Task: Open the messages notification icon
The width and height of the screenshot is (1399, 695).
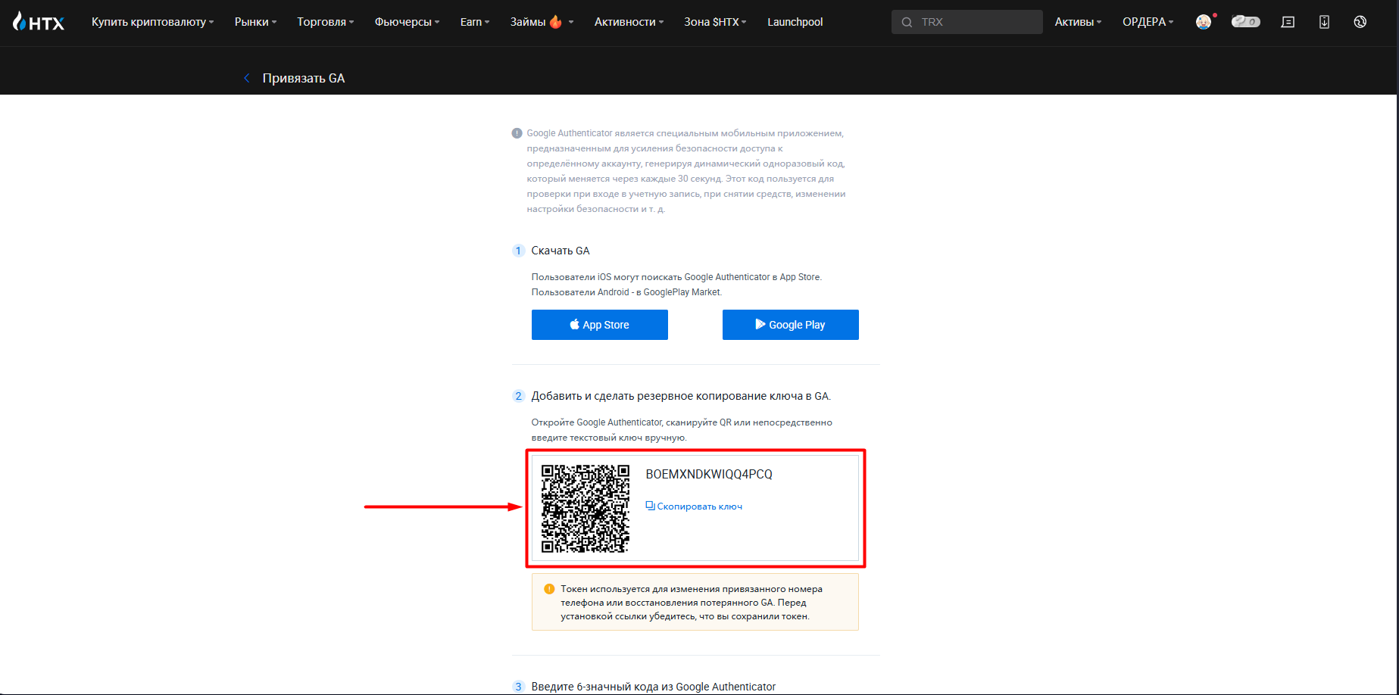Action: 1288,22
